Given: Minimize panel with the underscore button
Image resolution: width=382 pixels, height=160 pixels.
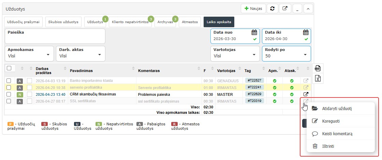Looking at the screenshot, I should [x=297, y=9].
